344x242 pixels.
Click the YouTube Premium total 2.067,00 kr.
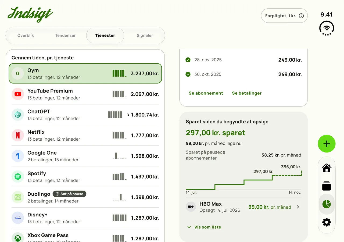[x=145, y=94]
